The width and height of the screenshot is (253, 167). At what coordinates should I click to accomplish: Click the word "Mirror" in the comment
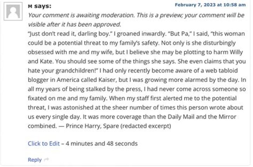point(227,116)
